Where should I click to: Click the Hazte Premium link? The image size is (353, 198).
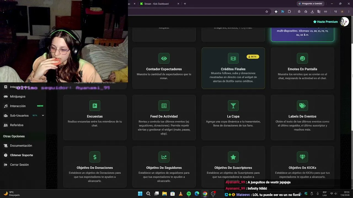[325, 22]
